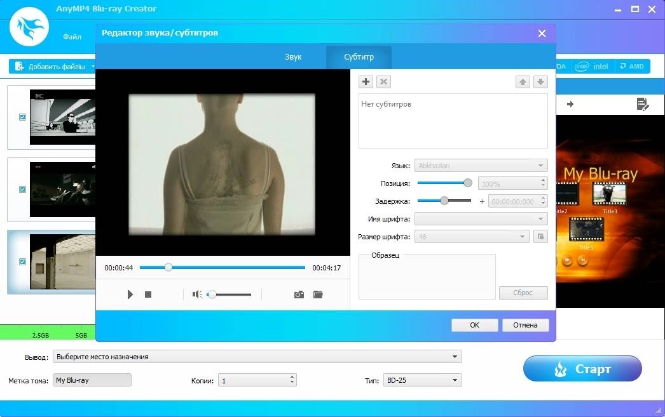Click the volume slider
665x417 pixels.
point(229,295)
